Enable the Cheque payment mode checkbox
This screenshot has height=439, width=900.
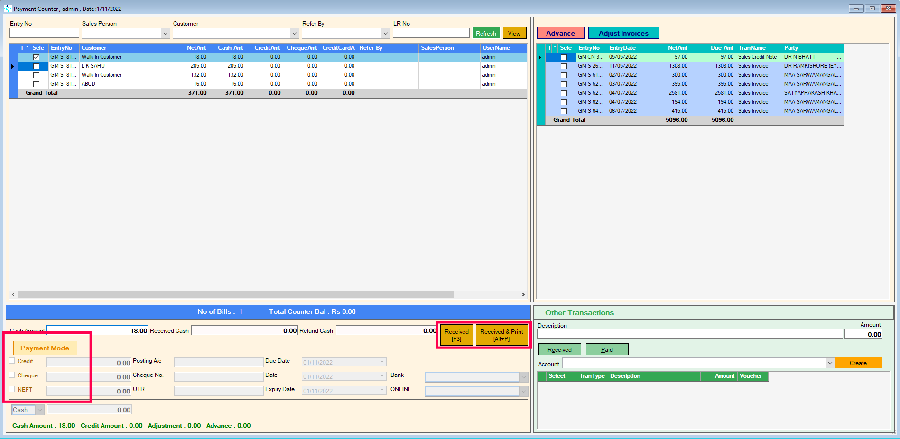(x=12, y=375)
